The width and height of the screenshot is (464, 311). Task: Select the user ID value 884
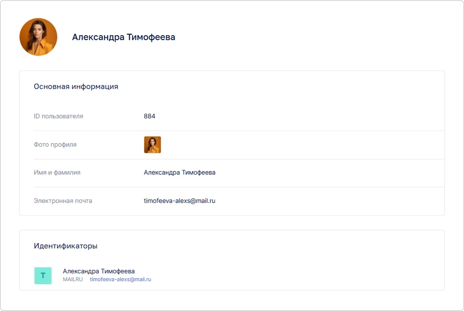coord(149,116)
